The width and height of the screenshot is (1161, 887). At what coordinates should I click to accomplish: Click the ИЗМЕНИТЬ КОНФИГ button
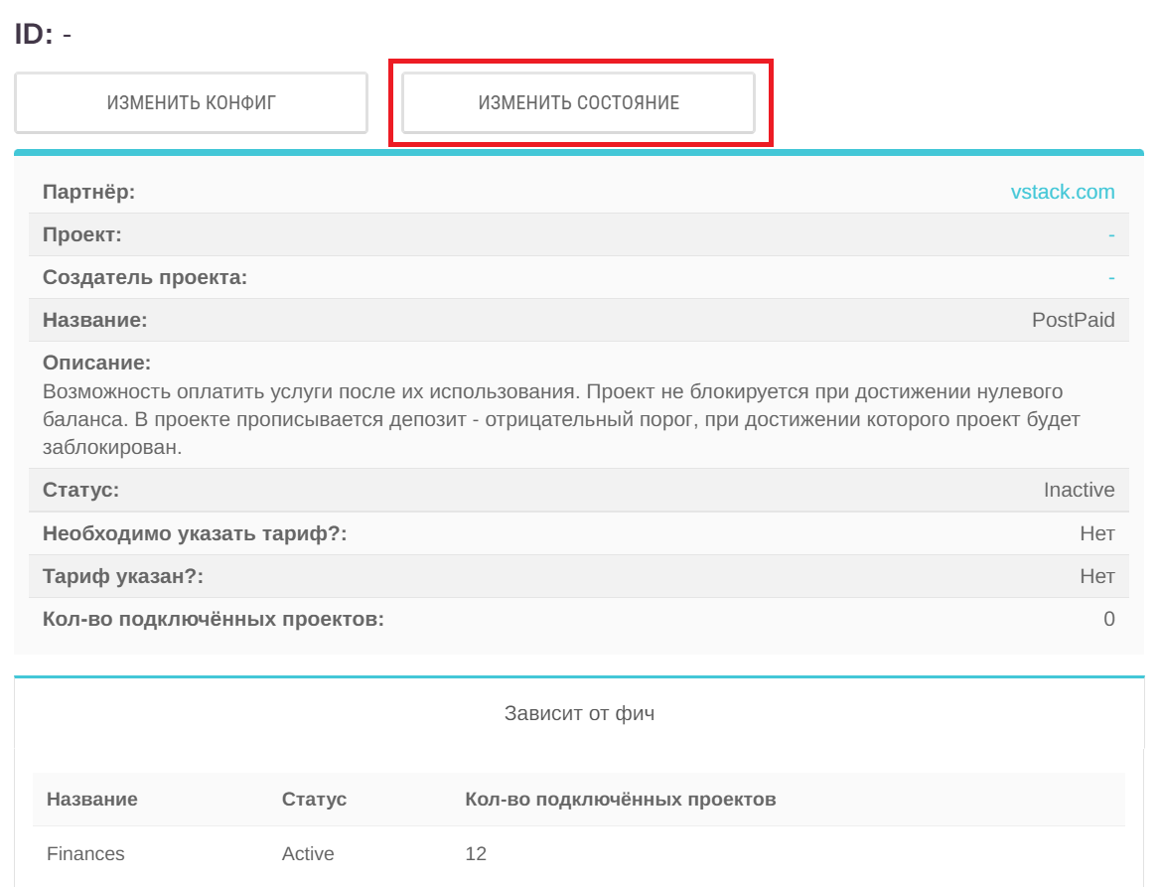point(191,102)
